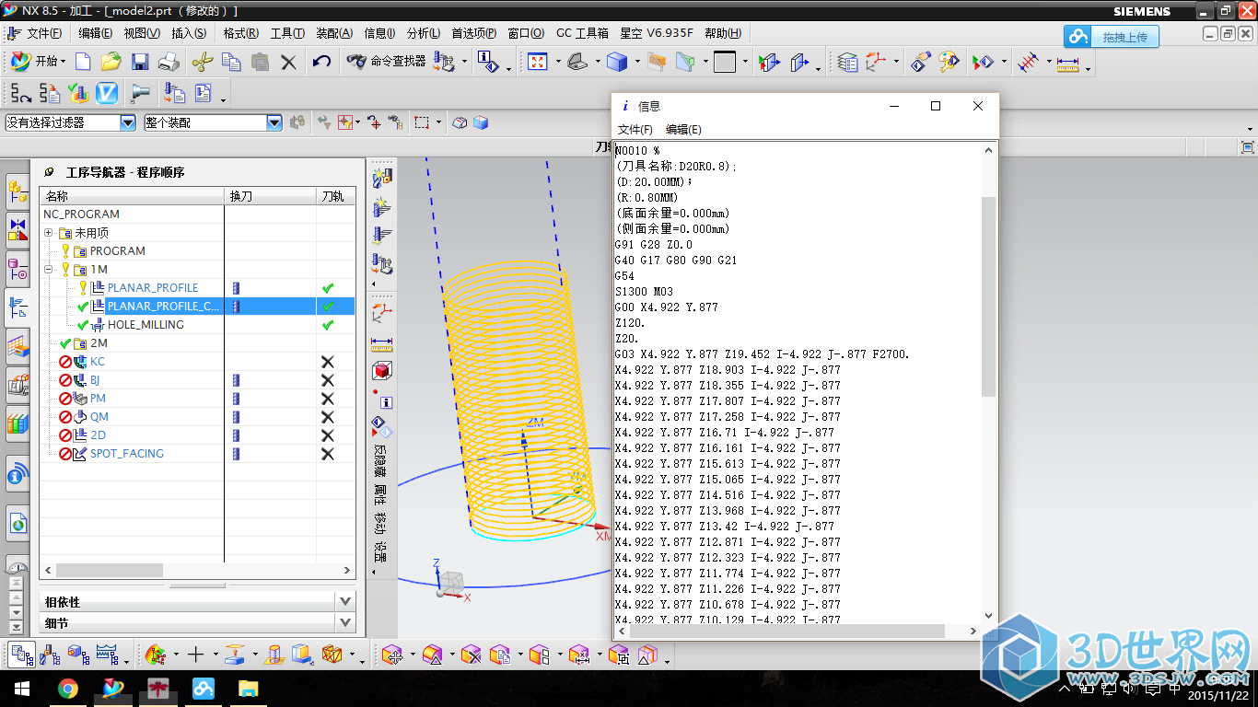Open 编辑(E) menu in 信息 window

[x=683, y=130]
